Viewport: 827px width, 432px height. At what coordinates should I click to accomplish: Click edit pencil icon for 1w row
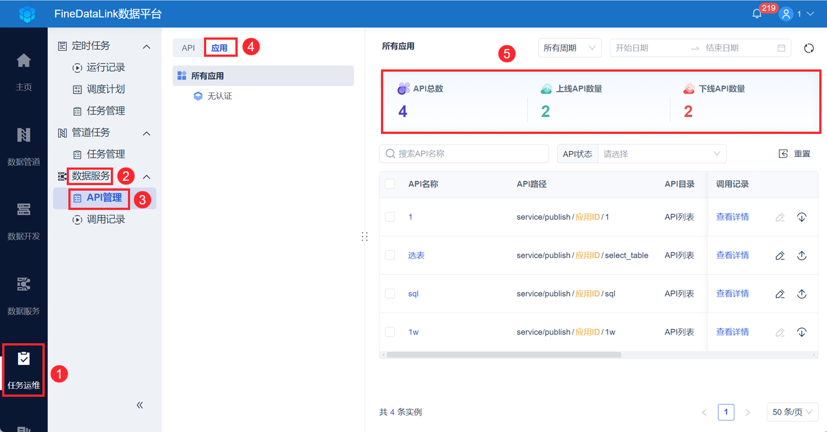[x=780, y=332]
